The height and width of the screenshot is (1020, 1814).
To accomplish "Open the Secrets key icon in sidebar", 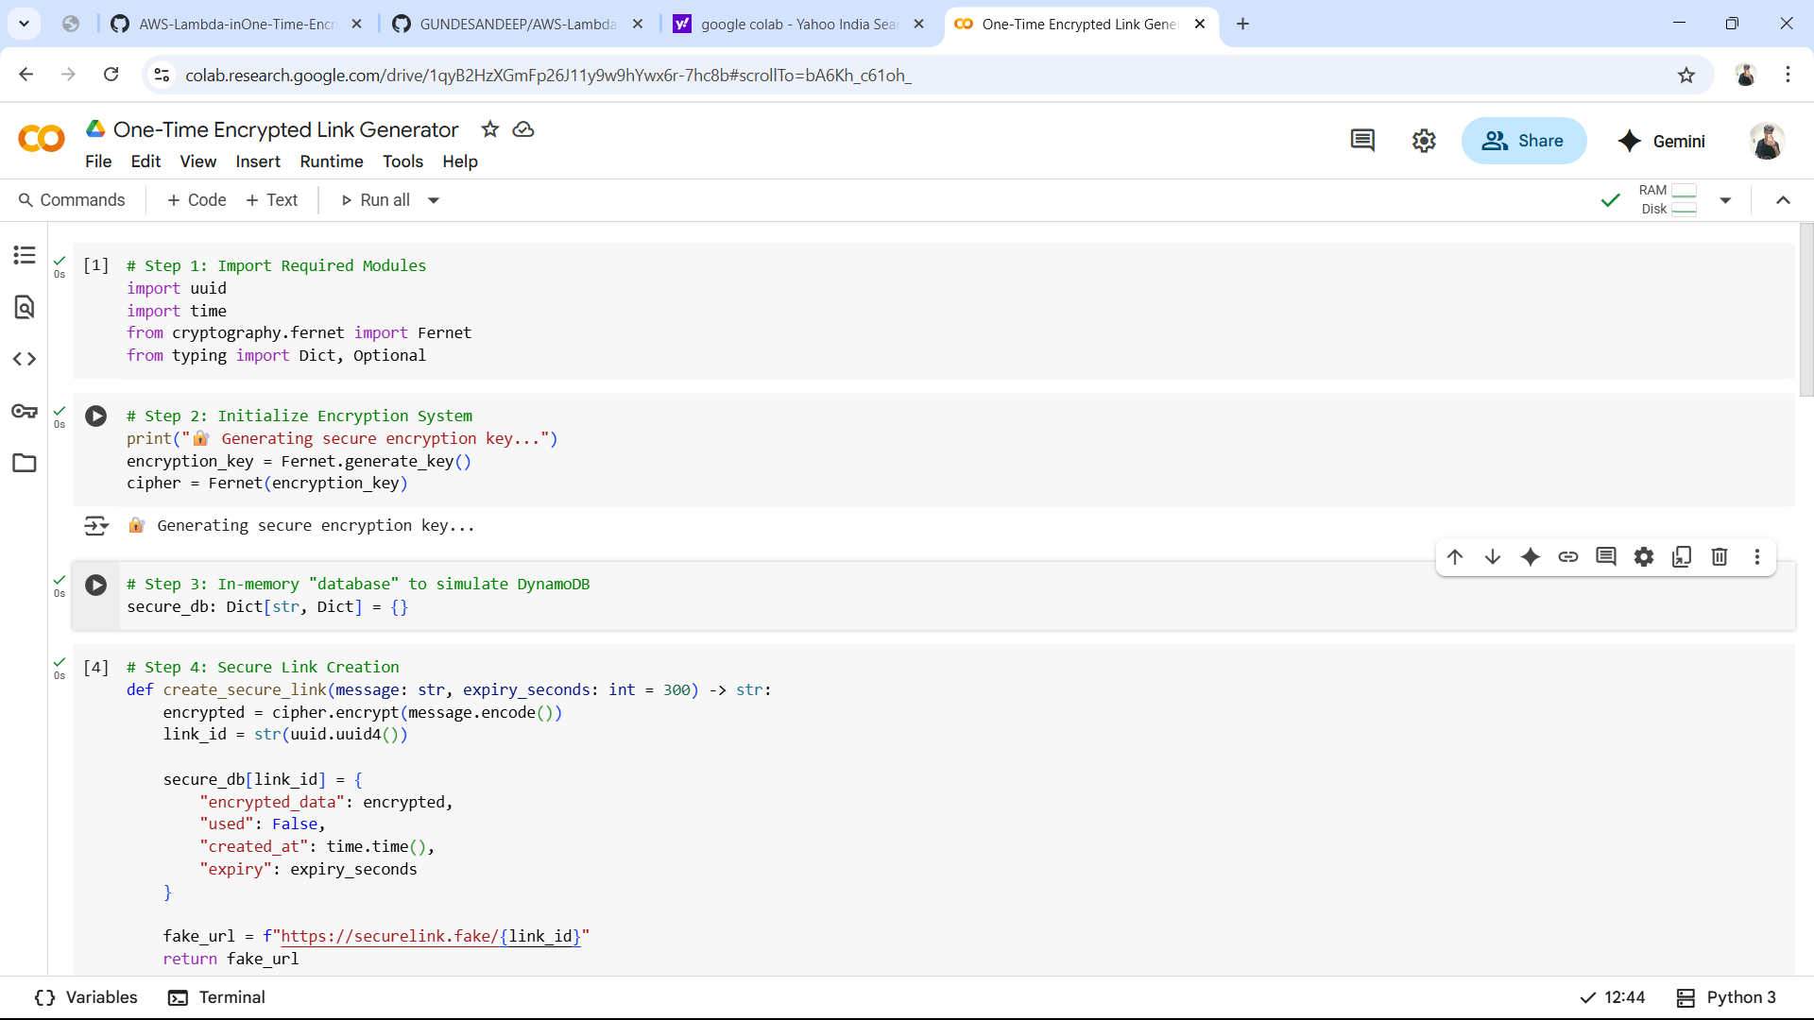I will point(25,411).
